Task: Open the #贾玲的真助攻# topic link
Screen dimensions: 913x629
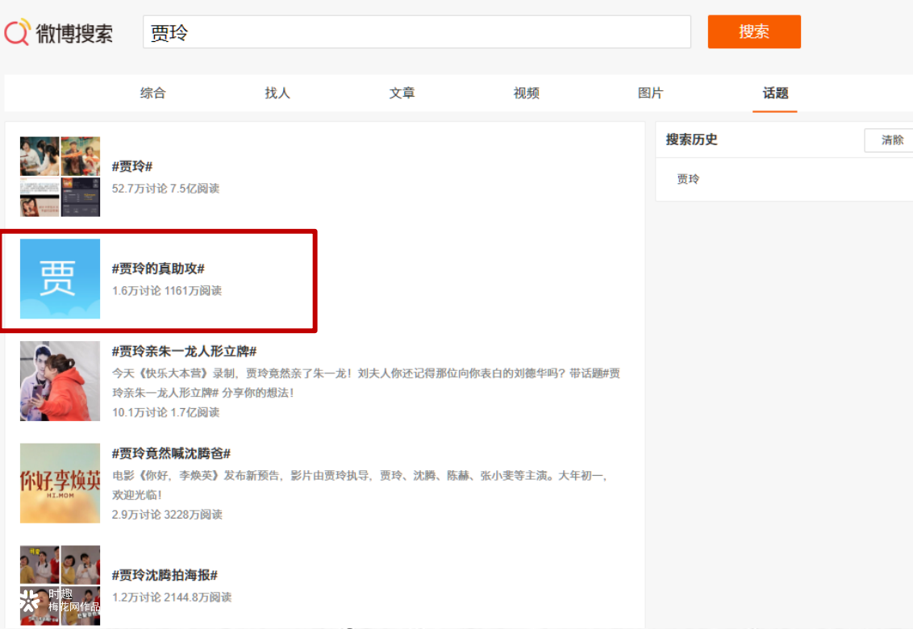Action: (x=158, y=269)
